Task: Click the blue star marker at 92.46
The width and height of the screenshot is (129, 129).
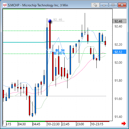Action: click(50, 21)
